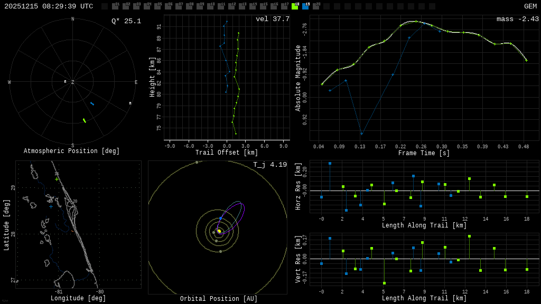Click the blue light curve minimum point
Viewport: 541px width, 304px height.
tap(361, 134)
